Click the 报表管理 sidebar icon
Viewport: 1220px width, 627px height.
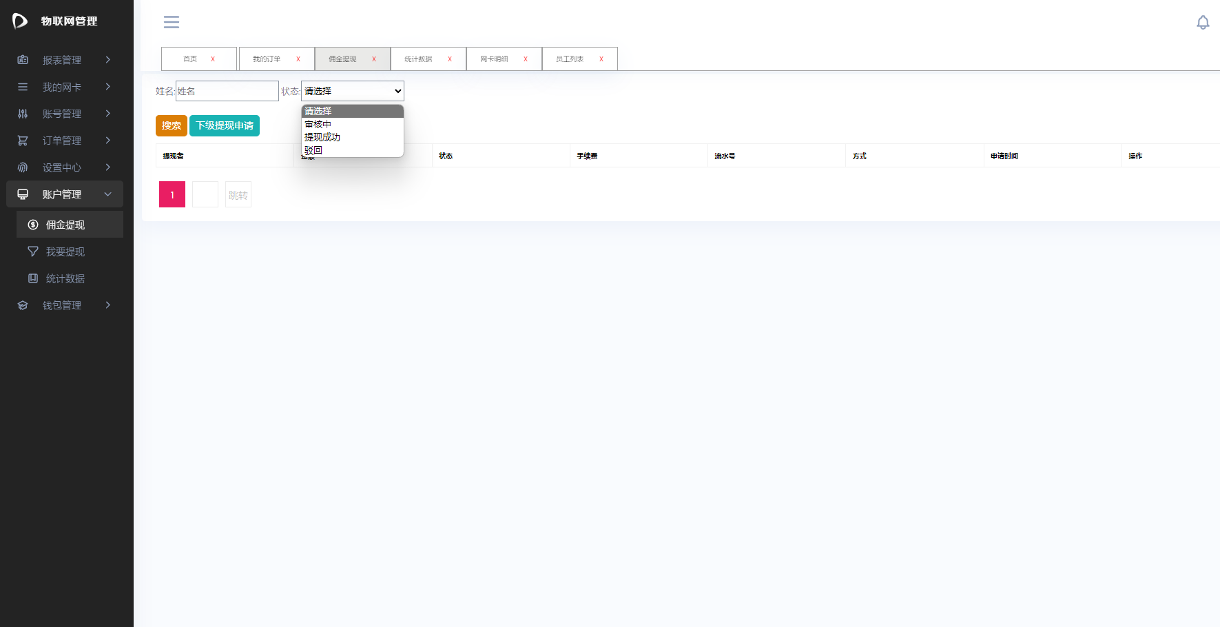pyautogui.click(x=23, y=60)
